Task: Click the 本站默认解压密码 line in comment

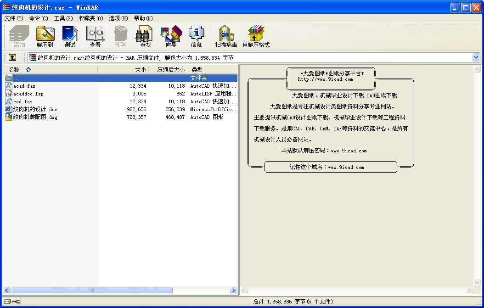Action: (324, 151)
